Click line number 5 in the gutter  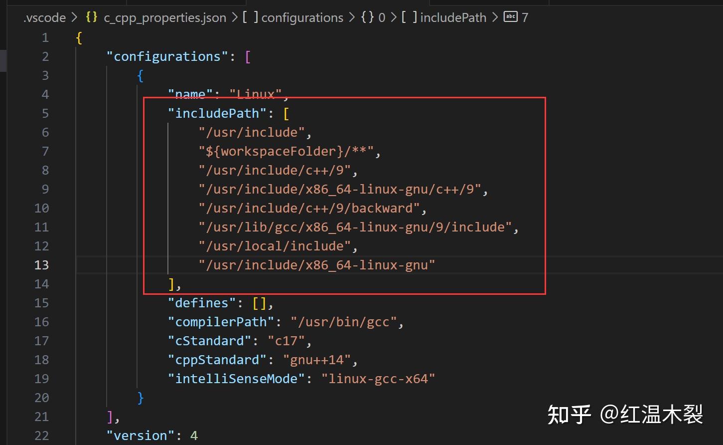click(45, 113)
